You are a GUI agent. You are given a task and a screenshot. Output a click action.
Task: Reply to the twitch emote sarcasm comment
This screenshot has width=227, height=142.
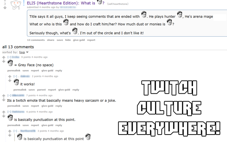pos(59,106)
